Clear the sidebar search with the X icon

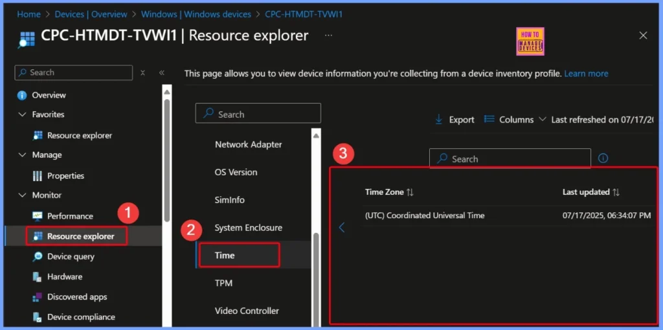(143, 72)
